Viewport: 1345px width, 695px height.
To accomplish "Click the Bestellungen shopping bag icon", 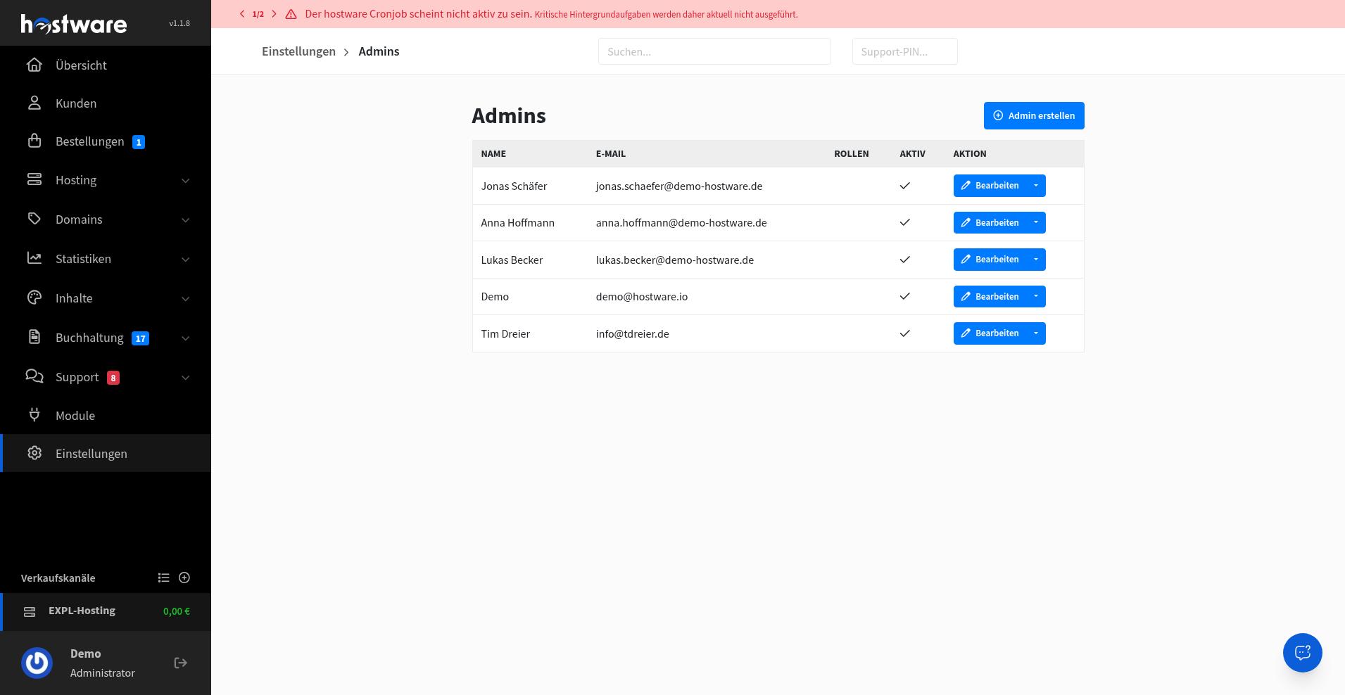I will [x=34, y=141].
